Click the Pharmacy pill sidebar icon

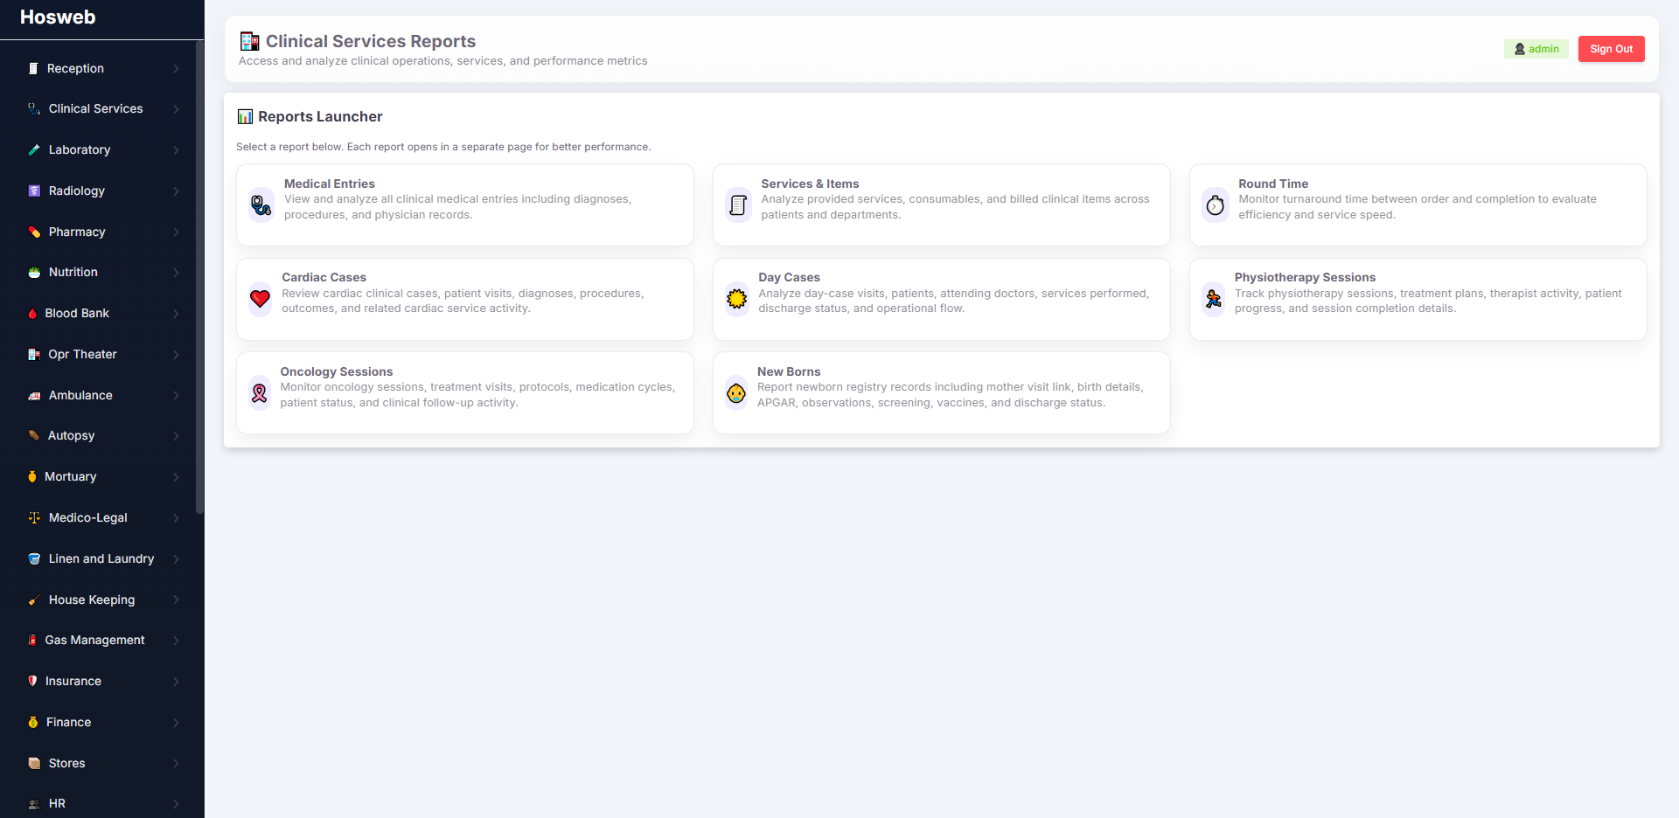pyautogui.click(x=34, y=232)
